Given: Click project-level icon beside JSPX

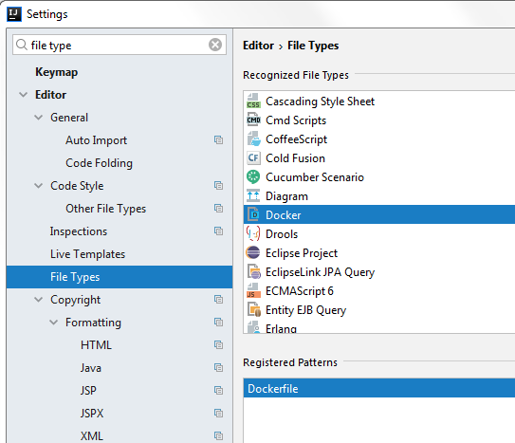Looking at the screenshot, I should [x=218, y=413].
